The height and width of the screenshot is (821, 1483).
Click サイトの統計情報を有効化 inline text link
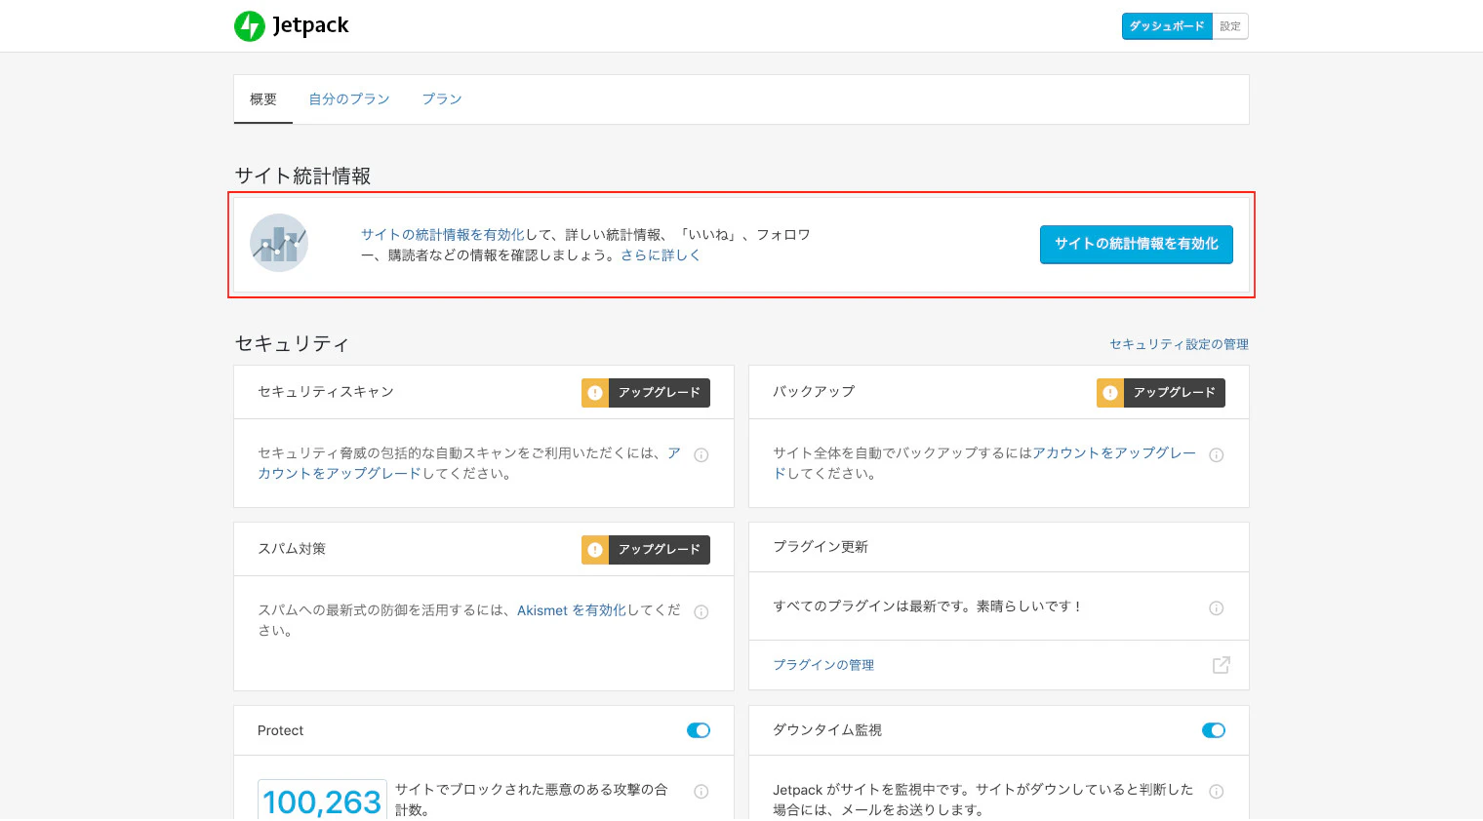[x=443, y=235]
